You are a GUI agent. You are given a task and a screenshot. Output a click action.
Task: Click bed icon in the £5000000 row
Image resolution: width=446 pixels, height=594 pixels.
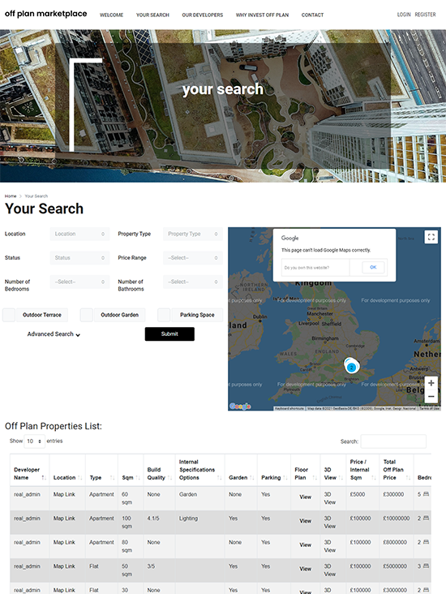(426, 566)
